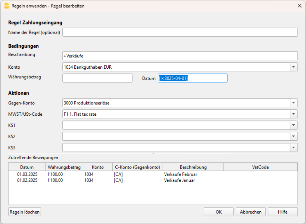Click the Beschreibung column header
The height and width of the screenshot is (224, 306).
(193, 167)
